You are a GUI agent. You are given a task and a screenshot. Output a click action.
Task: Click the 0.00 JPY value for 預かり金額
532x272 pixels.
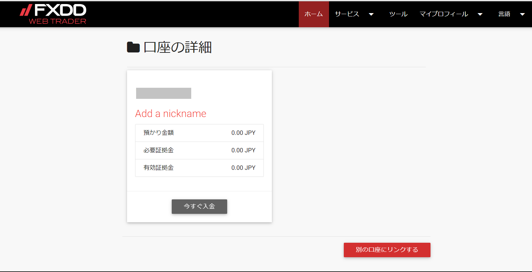click(243, 133)
